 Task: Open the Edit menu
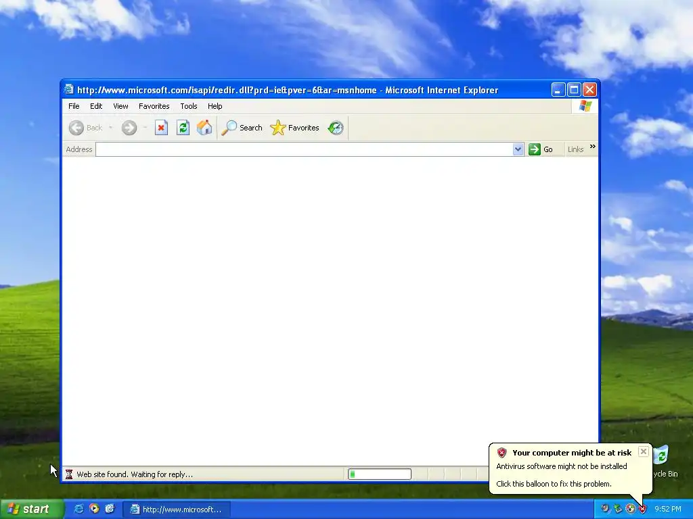pos(96,106)
